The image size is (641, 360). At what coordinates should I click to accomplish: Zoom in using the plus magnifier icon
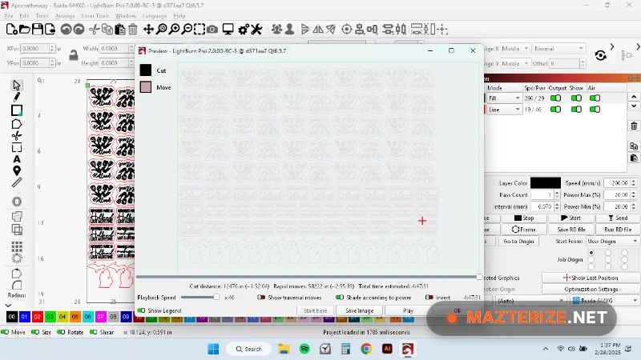pyautogui.click(x=174, y=30)
